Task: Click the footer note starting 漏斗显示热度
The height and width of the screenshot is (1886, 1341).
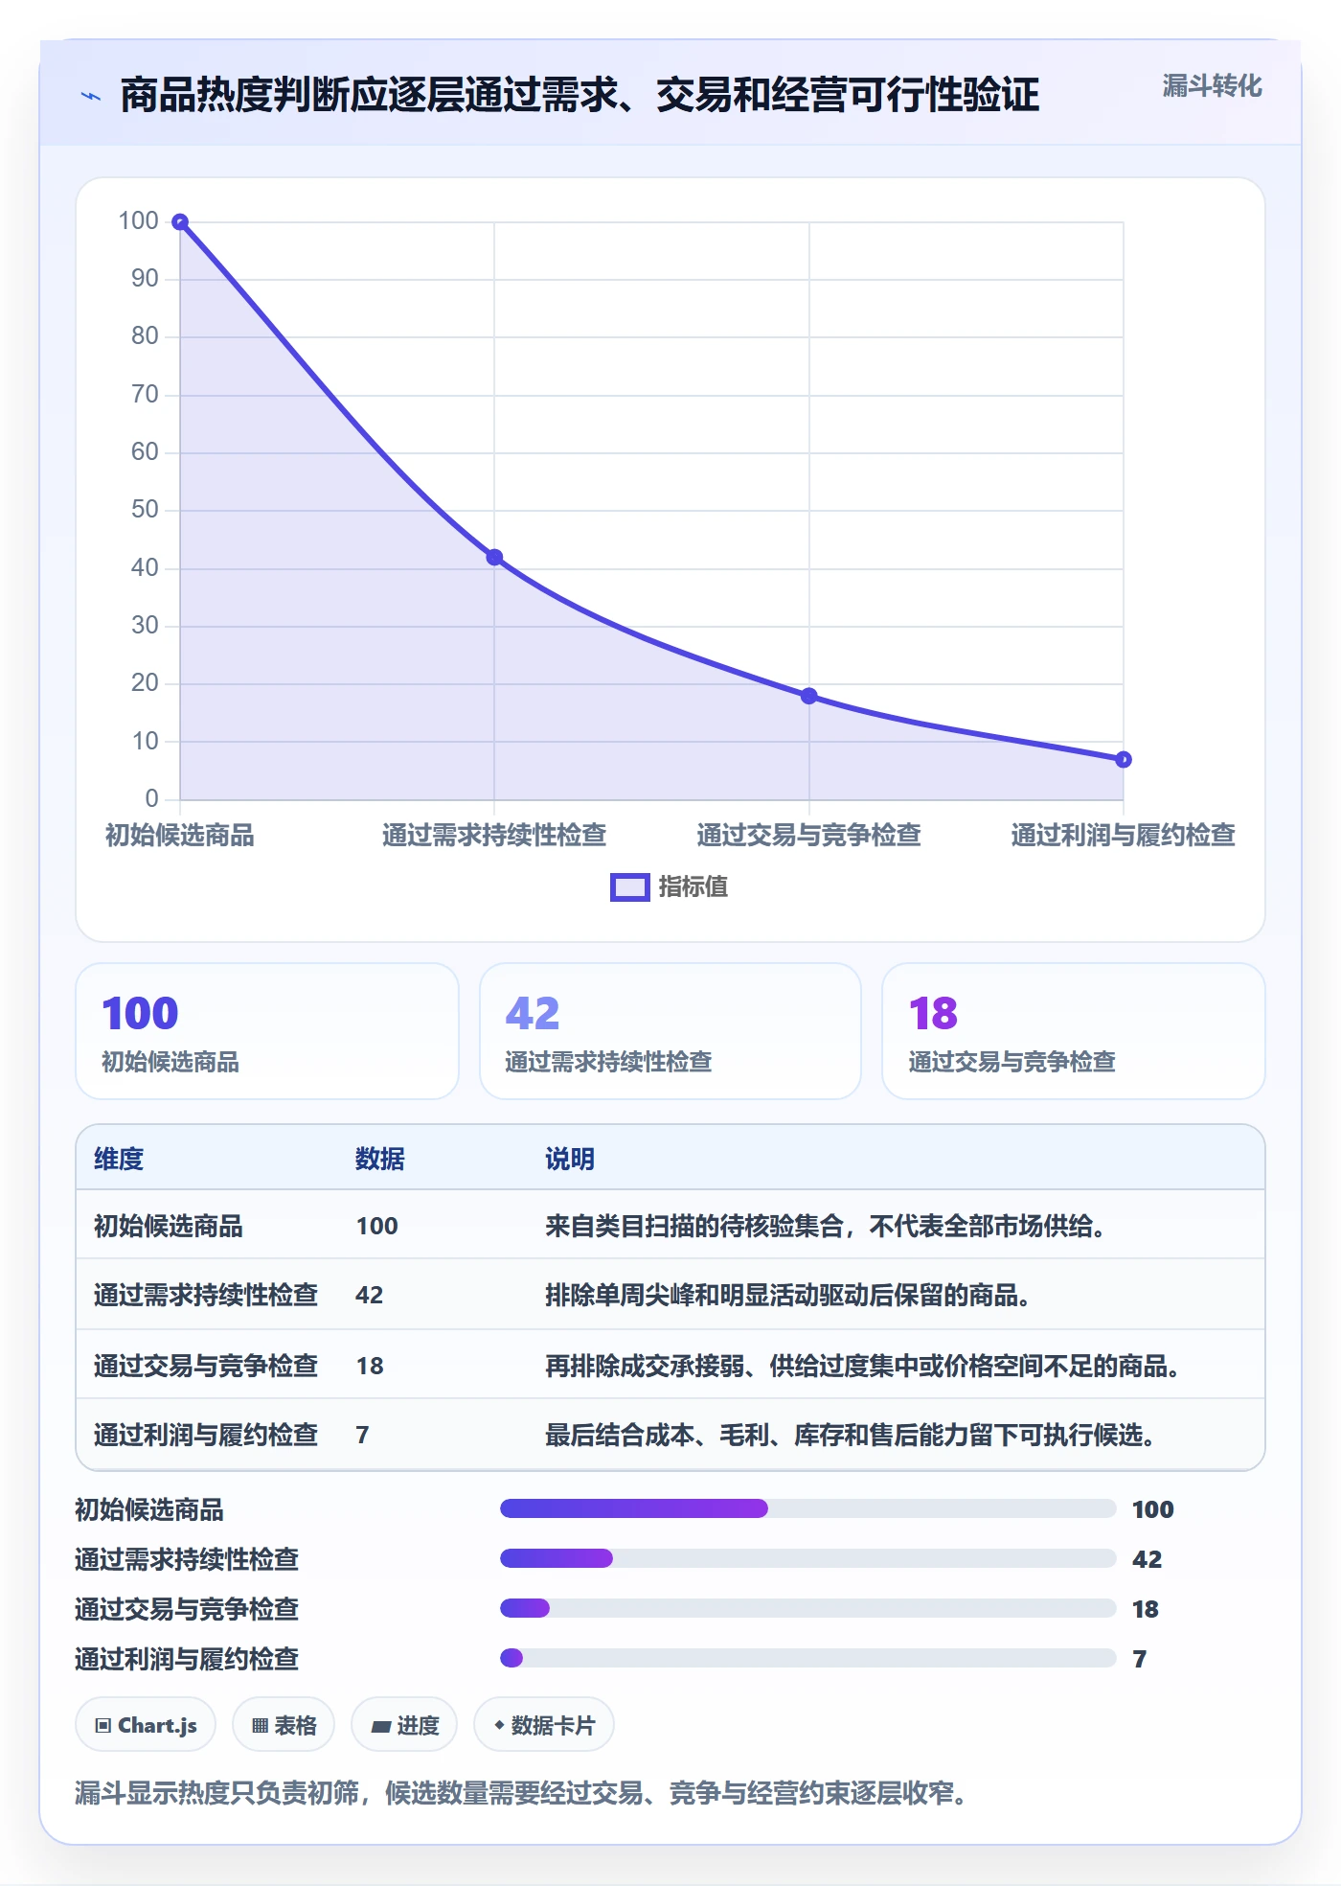Action: [x=524, y=1794]
